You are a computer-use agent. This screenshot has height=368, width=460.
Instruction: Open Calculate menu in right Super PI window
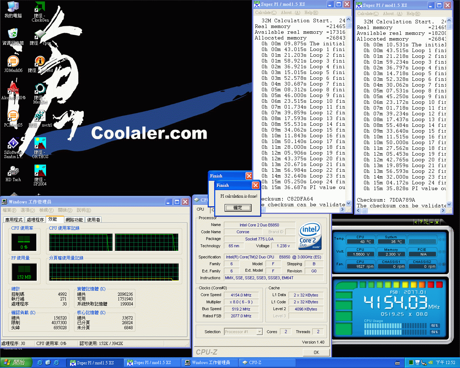pyautogui.click(x=368, y=14)
